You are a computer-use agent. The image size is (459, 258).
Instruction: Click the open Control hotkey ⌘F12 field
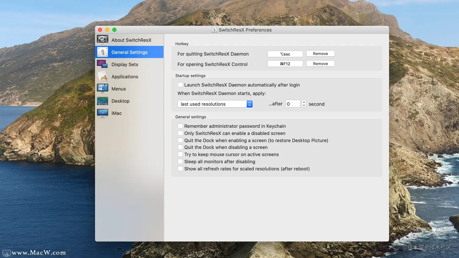(285, 64)
